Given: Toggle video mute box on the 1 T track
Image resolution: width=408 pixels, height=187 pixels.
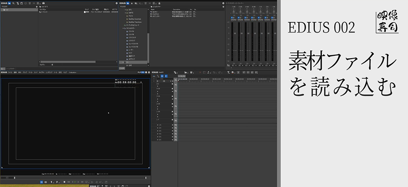Looking at the screenshot, I should 172,120.
